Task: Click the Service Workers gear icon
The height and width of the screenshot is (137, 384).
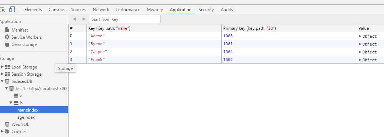Action: (x=7, y=37)
